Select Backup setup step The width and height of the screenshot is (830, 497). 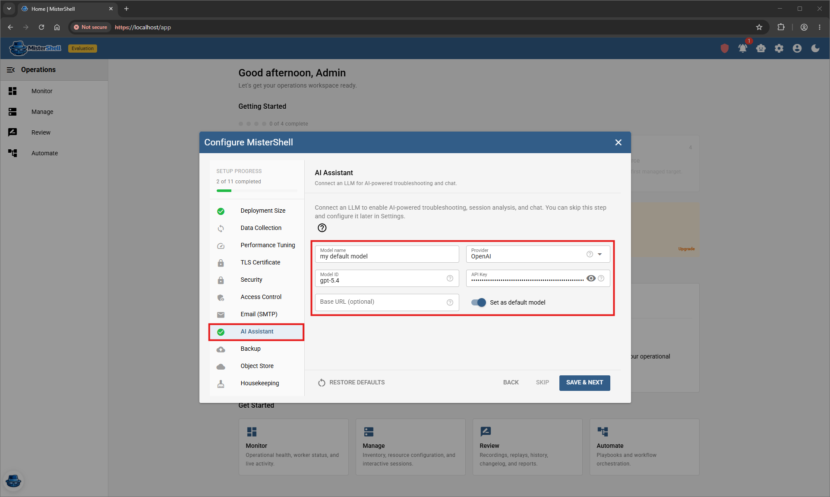[x=257, y=349]
